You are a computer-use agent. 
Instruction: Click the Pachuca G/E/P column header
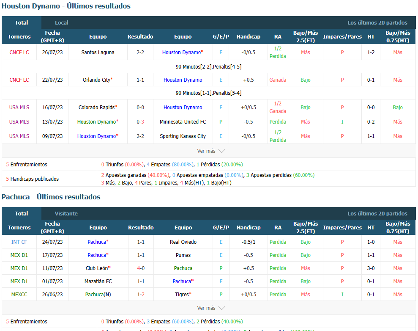(x=221, y=227)
